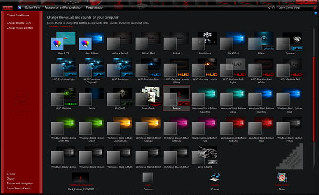Pick the Blade theme
Image resolution: width=319 pixels, height=195 pixels.
point(262,43)
